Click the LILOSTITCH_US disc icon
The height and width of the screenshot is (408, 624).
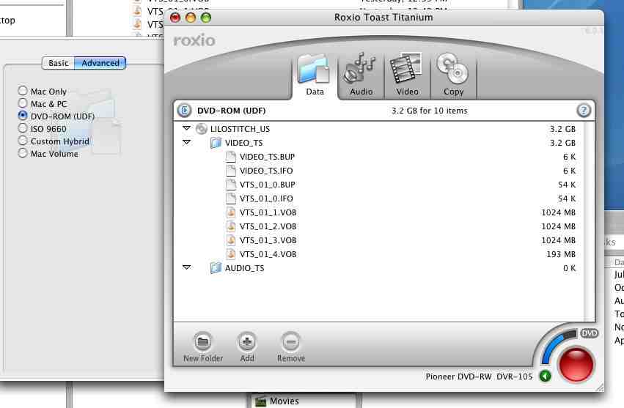click(x=202, y=128)
